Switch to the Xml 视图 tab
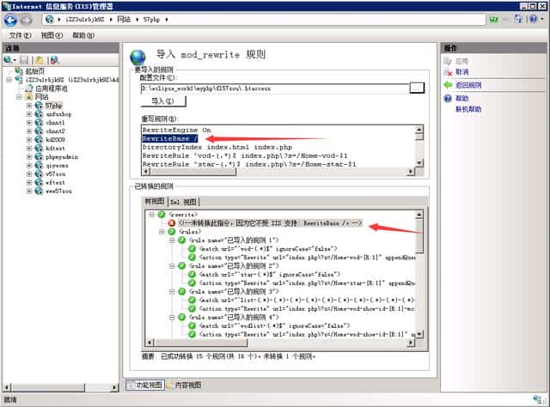The height and width of the screenshot is (407, 550). pyautogui.click(x=183, y=202)
